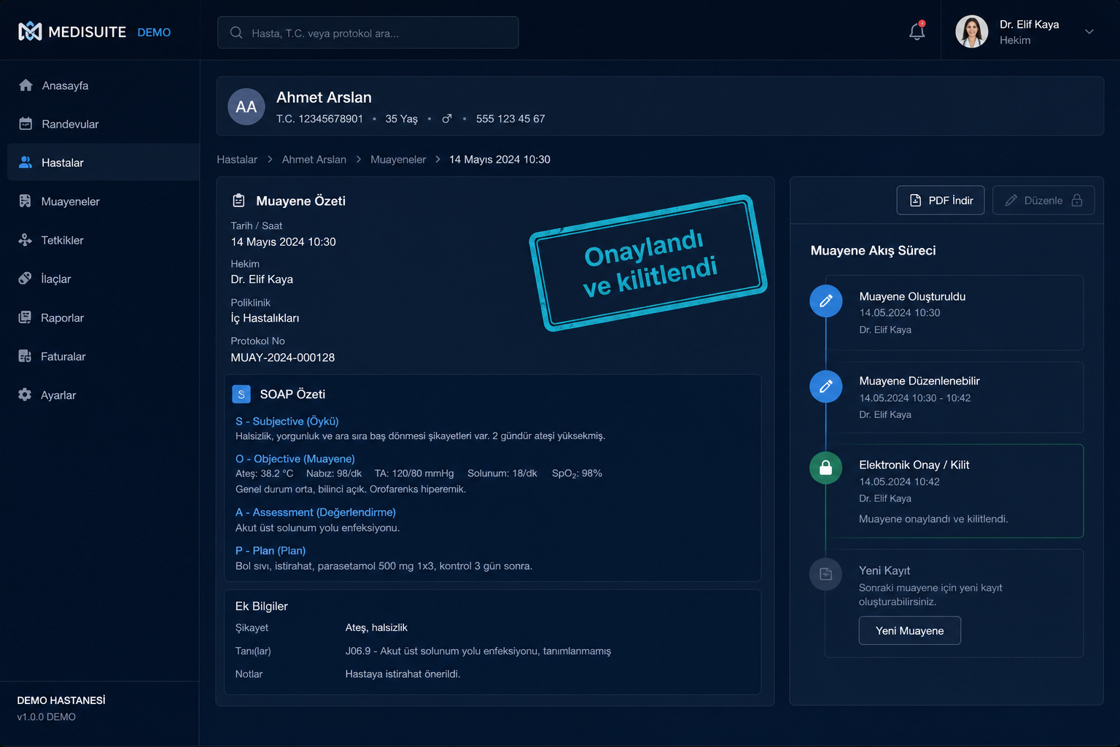
Task: Click the Muayeneler sidebar icon
Action: [x=26, y=201]
